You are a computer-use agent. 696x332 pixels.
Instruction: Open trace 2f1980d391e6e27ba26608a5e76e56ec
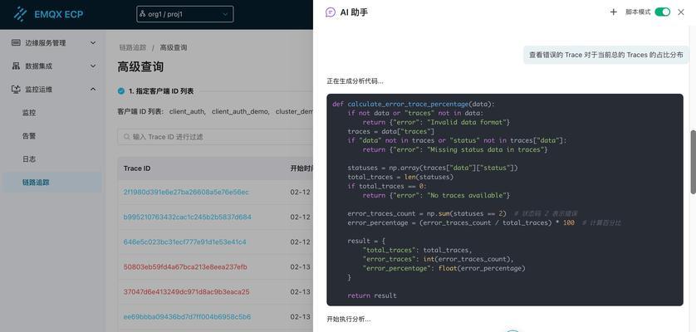[186, 193]
